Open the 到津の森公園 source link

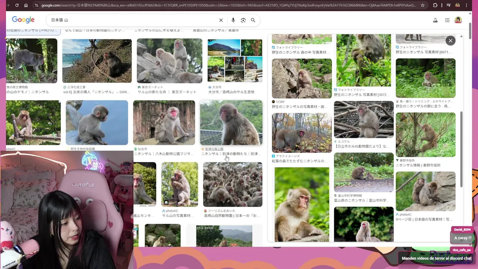pyautogui.click(x=214, y=149)
